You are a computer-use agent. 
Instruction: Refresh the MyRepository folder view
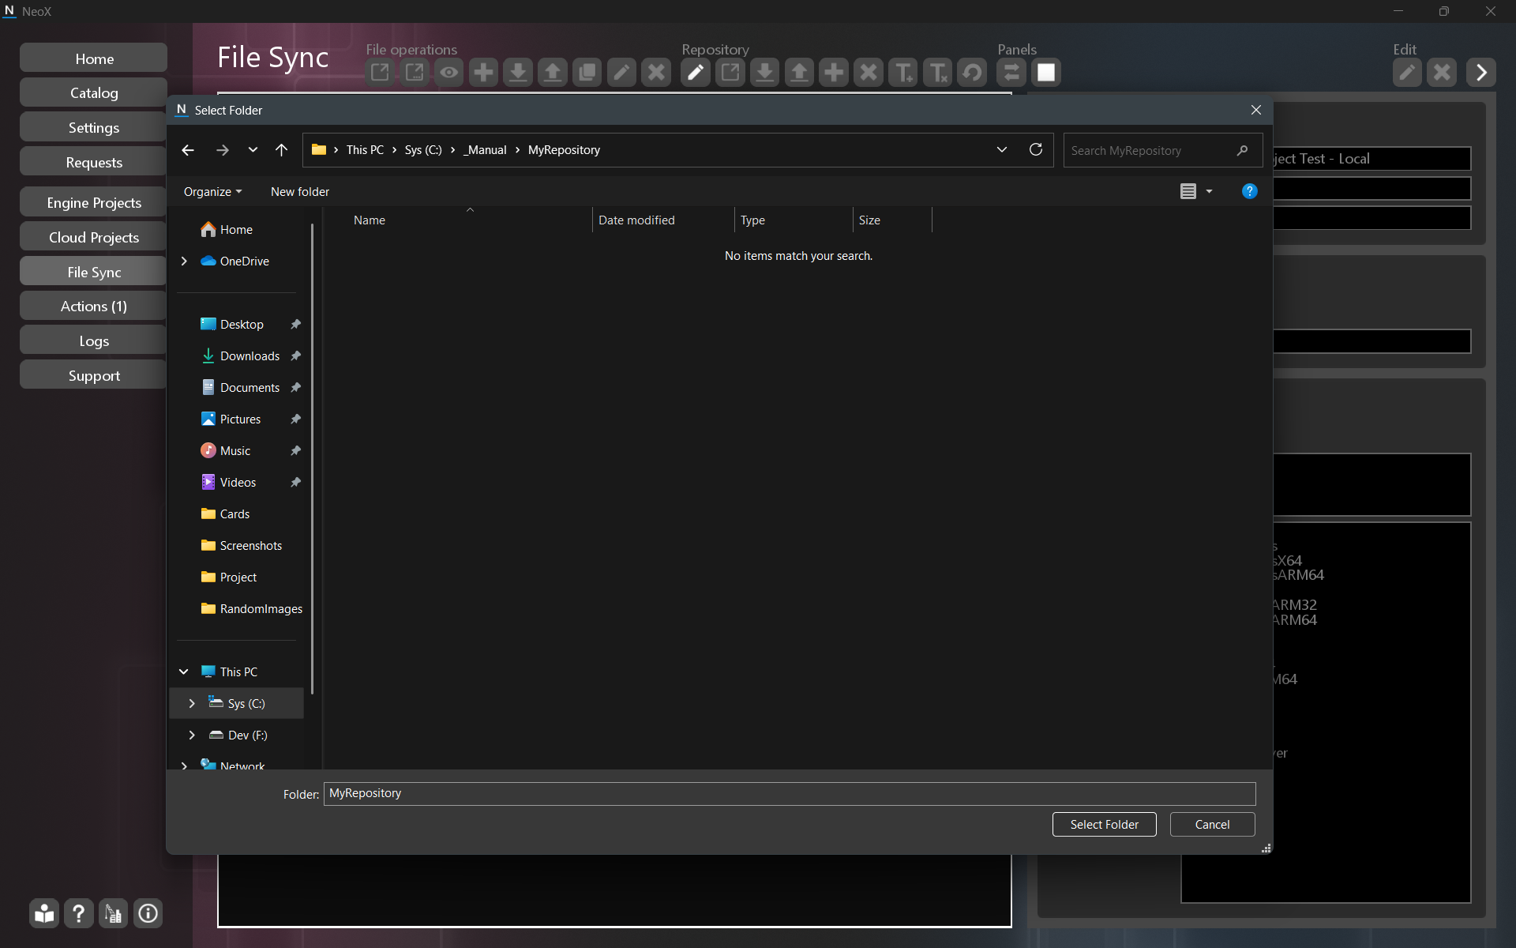(x=1036, y=150)
